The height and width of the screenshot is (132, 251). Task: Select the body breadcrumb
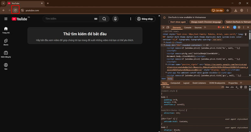[x=170, y=79]
